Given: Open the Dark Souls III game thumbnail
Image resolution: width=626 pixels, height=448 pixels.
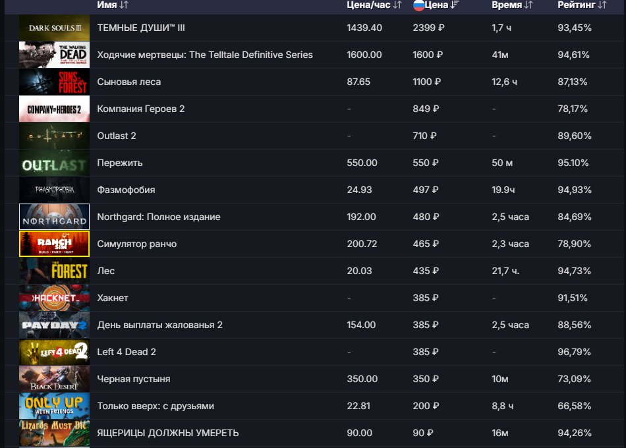Looking at the screenshot, I should pyautogui.click(x=54, y=28).
